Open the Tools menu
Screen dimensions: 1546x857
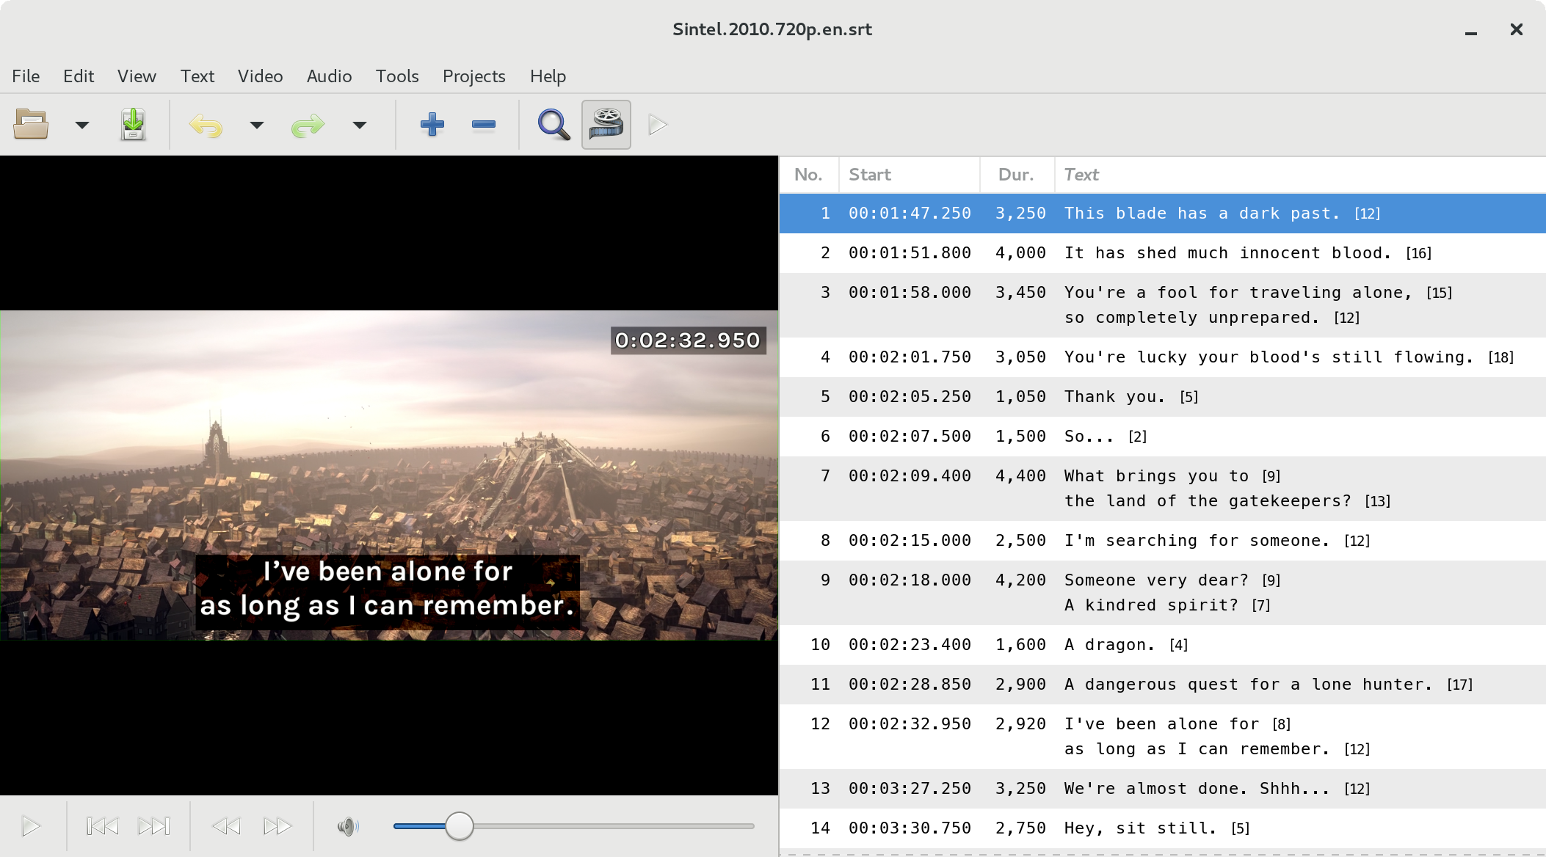click(396, 76)
